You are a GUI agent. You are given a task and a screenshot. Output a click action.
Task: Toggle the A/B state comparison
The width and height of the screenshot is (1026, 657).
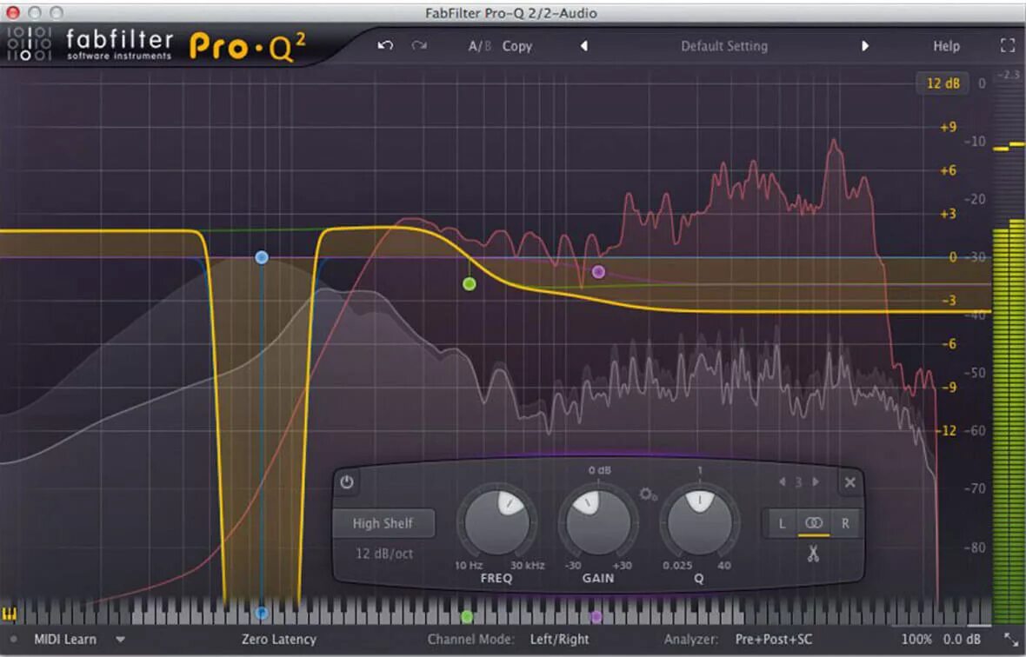tap(479, 46)
